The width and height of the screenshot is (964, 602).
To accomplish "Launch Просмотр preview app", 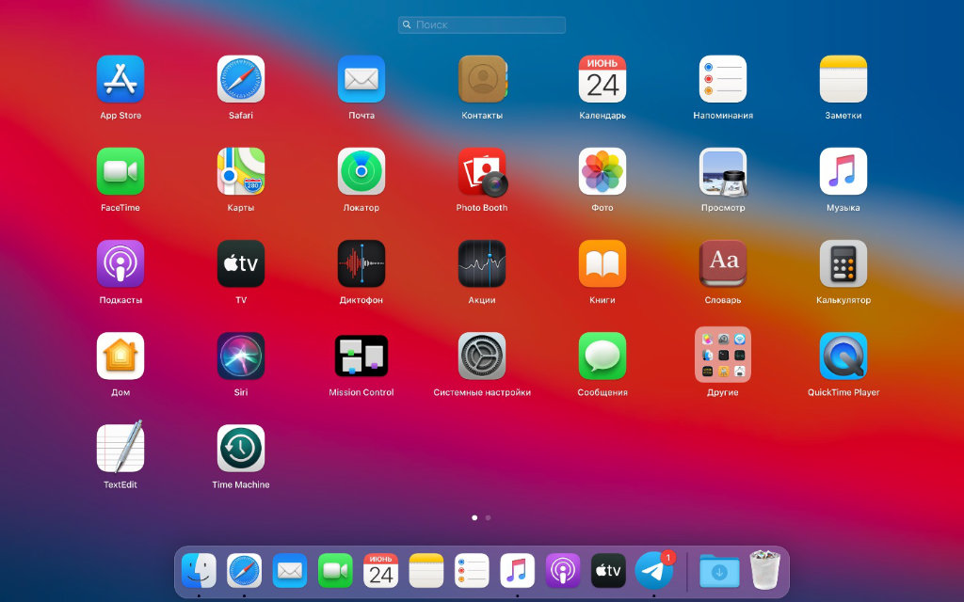I will tap(723, 171).
